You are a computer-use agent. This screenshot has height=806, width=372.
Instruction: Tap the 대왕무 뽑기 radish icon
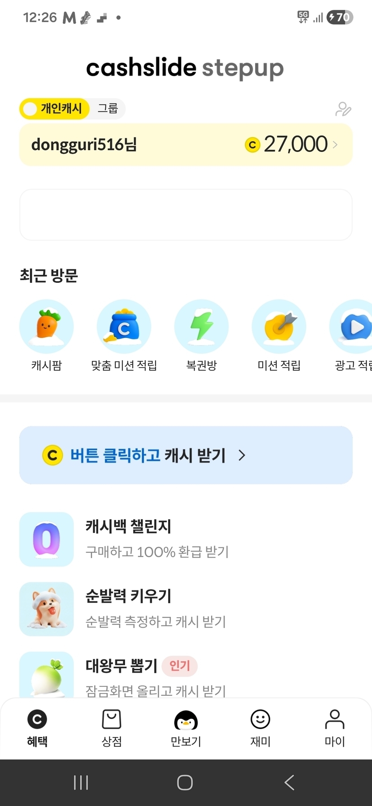click(47, 675)
